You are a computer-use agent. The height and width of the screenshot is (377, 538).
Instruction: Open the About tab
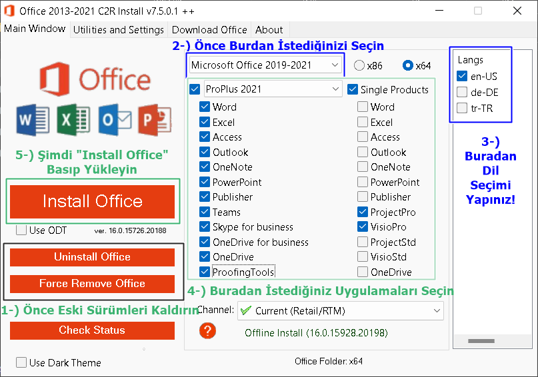tap(269, 30)
